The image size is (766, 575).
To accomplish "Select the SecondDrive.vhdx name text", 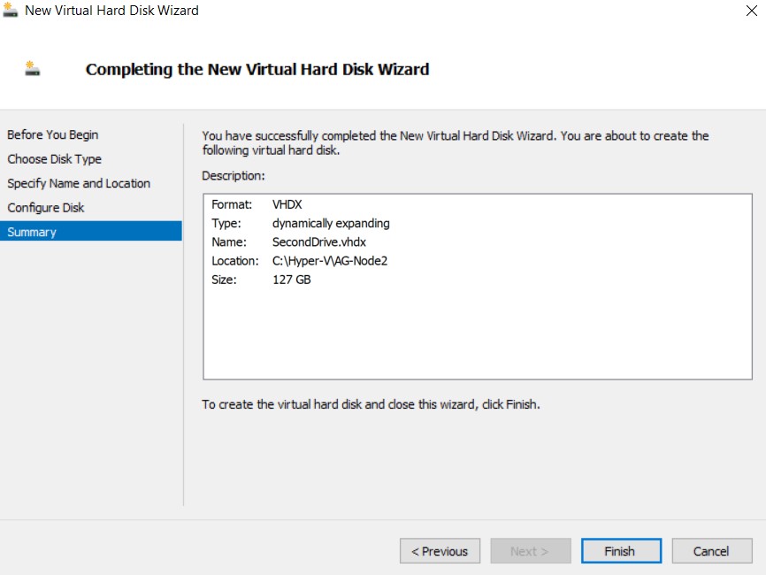I will [319, 242].
